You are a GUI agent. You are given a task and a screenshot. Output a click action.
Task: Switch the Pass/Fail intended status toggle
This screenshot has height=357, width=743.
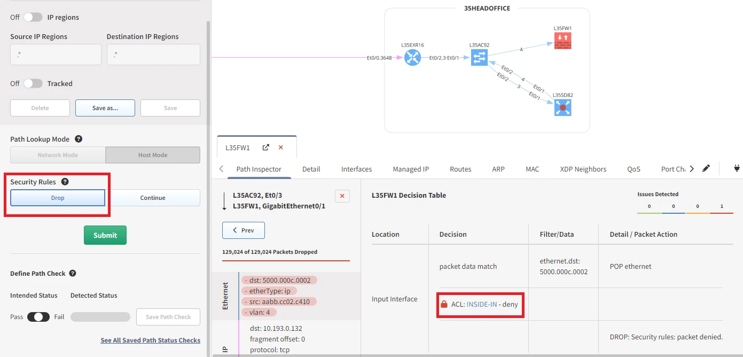[38, 317]
